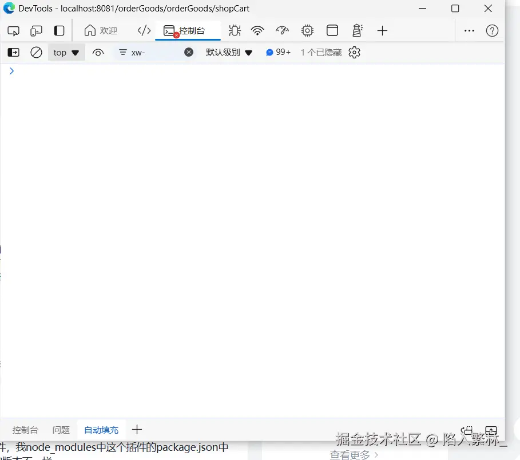The image size is (520, 460).
Task: Open the 默认级别 log level dropdown
Action: point(229,53)
